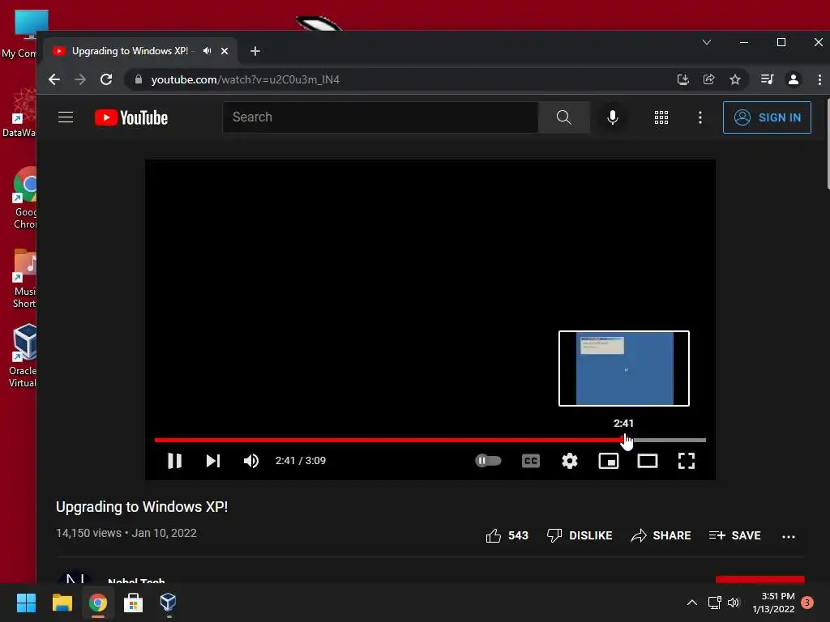The height and width of the screenshot is (622, 830).
Task: Go to YouTube home via logo
Action: pyautogui.click(x=130, y=117)
